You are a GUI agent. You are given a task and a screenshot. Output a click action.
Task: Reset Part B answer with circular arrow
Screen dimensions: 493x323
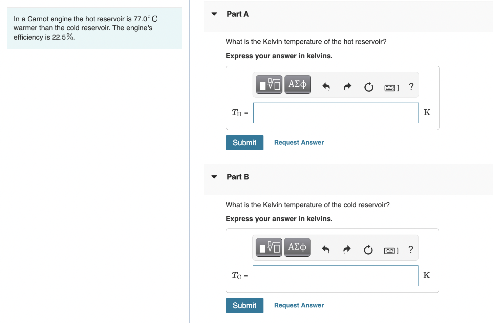coord(368,250)
